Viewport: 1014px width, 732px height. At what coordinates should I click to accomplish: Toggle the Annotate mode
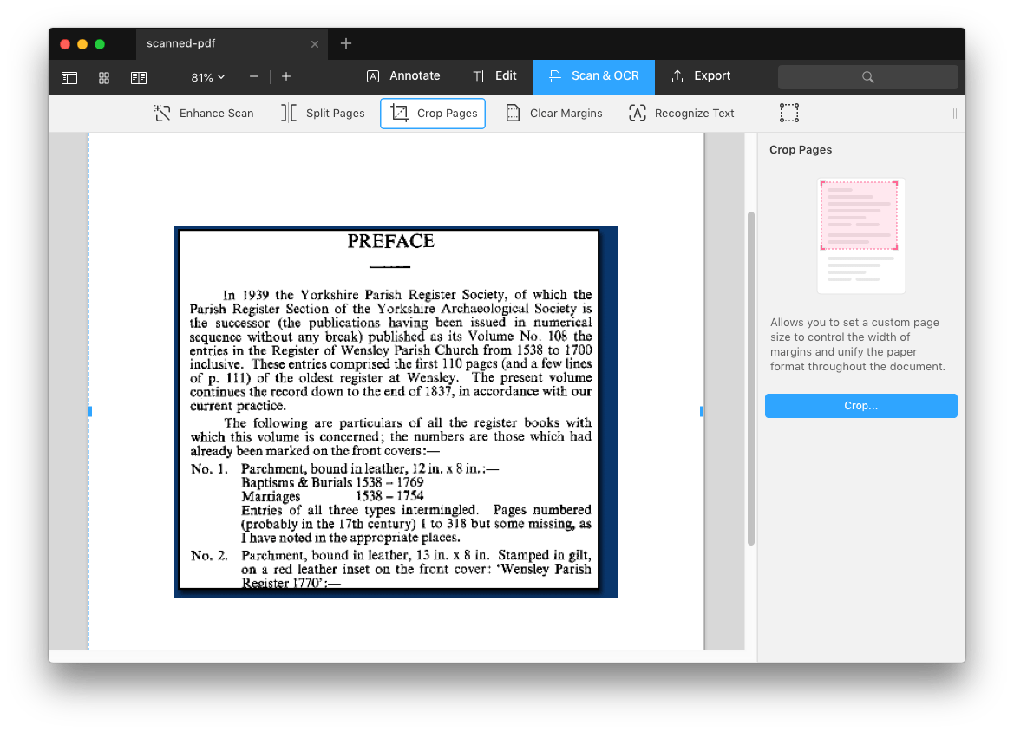tap(403, 75)
